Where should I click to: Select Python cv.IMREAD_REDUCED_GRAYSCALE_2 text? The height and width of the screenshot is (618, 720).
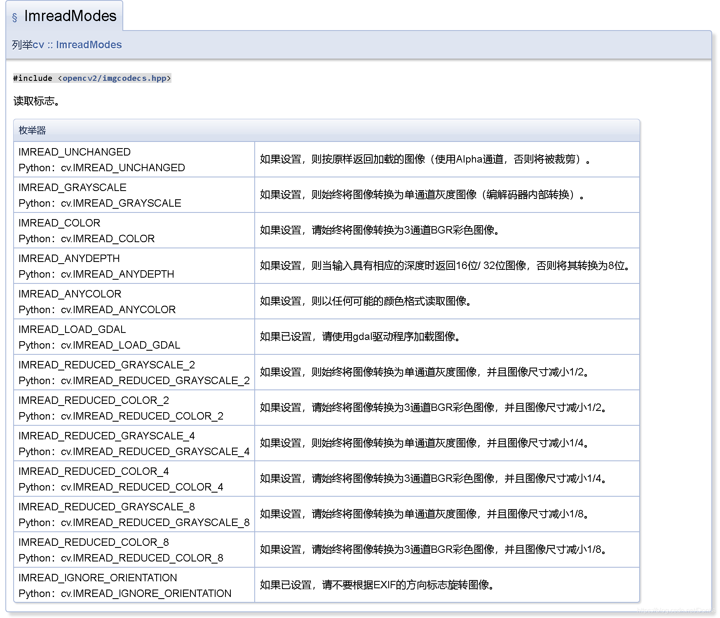click(134, 380)
